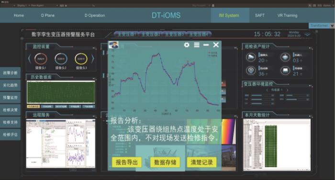Click the user avatar in popup
The image size is (335, 180).
point(113,45)
